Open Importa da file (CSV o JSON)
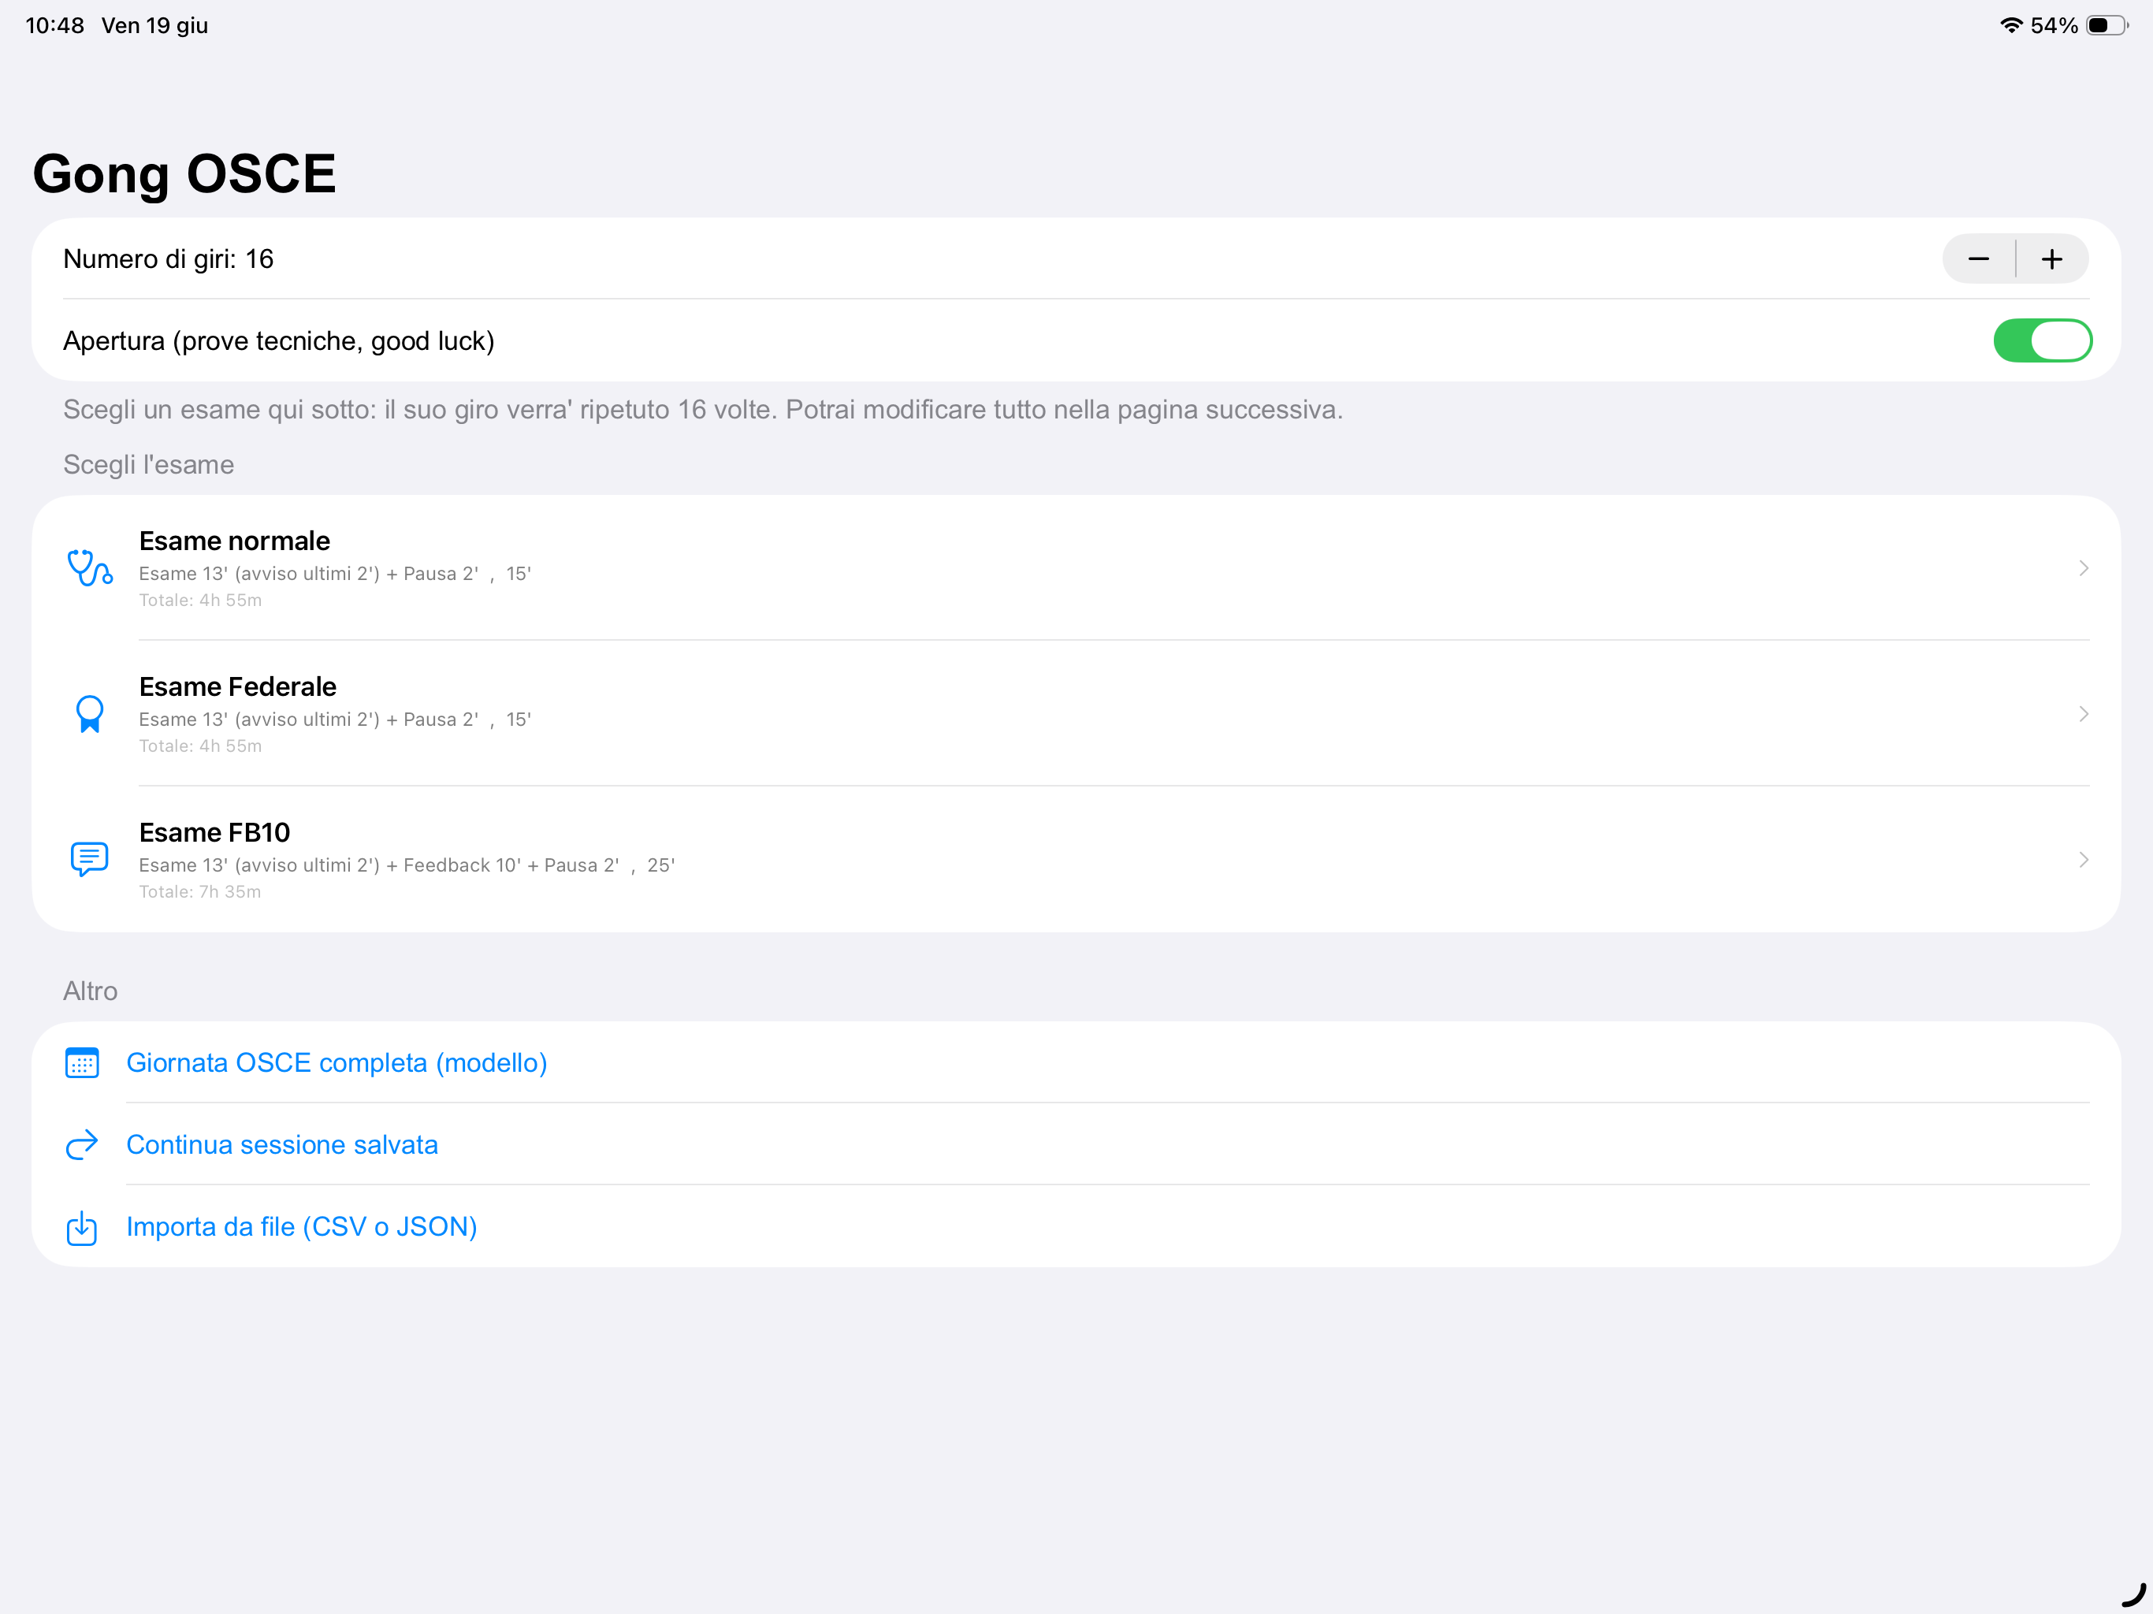 click(x=302, y=1226)
